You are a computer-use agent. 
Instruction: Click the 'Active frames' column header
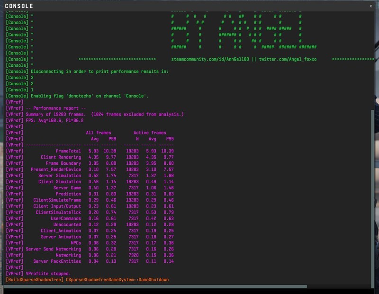coord(150,133)
